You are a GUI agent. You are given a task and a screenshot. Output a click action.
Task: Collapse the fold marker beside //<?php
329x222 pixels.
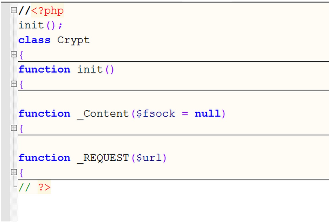point(14,11)
